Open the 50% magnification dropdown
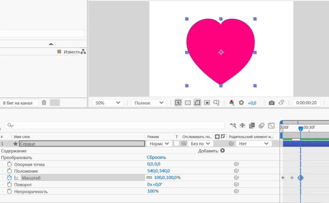Screen dimensions: 329x203 point(108,103)
